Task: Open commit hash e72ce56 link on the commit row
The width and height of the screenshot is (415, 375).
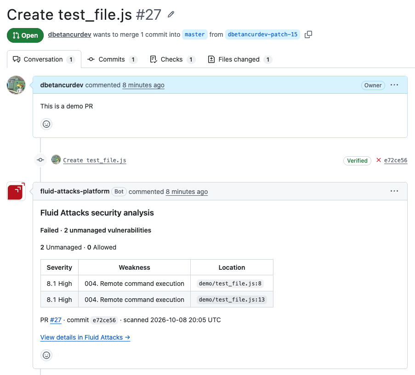Action: [396, 160]
